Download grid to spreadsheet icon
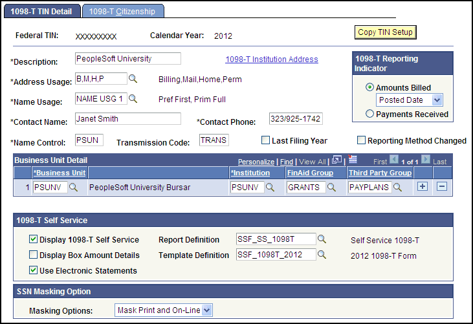Viewport: 473px width, 324px height. [353, 159]
